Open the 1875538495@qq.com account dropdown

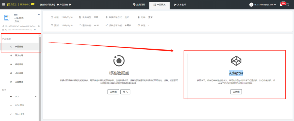(265, 5)
